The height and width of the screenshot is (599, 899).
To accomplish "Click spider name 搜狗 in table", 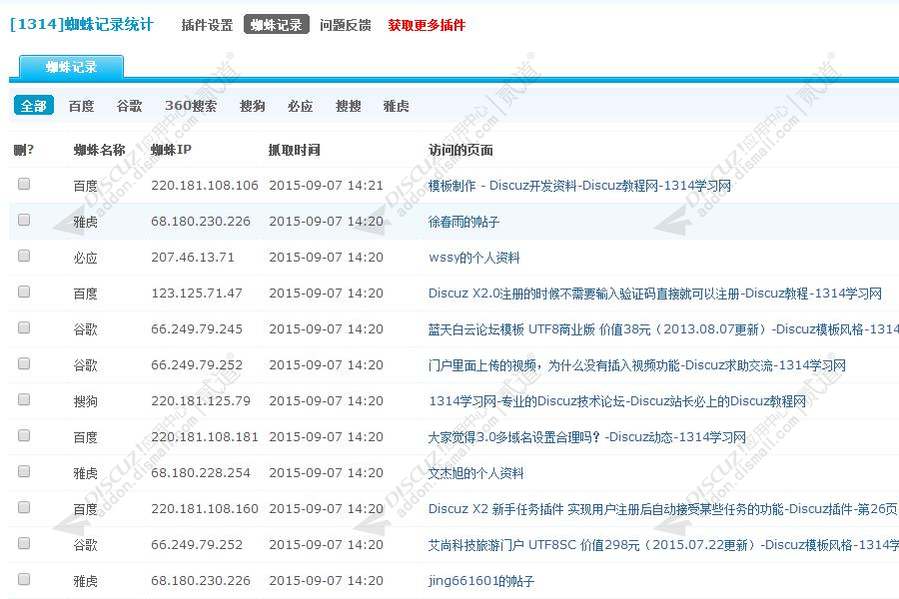I will pyautogui.click(x=86, y=401).
